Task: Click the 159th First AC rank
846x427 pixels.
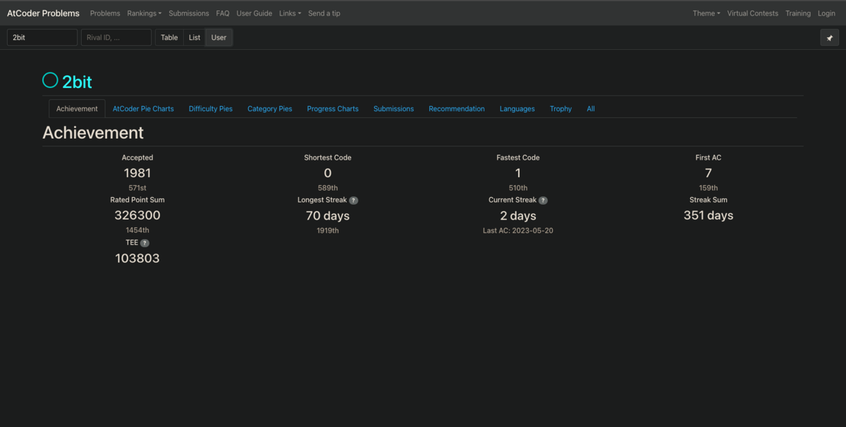Action: click(x=709, y=188)
